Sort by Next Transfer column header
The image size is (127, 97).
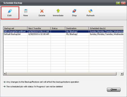tap(39, 28)
